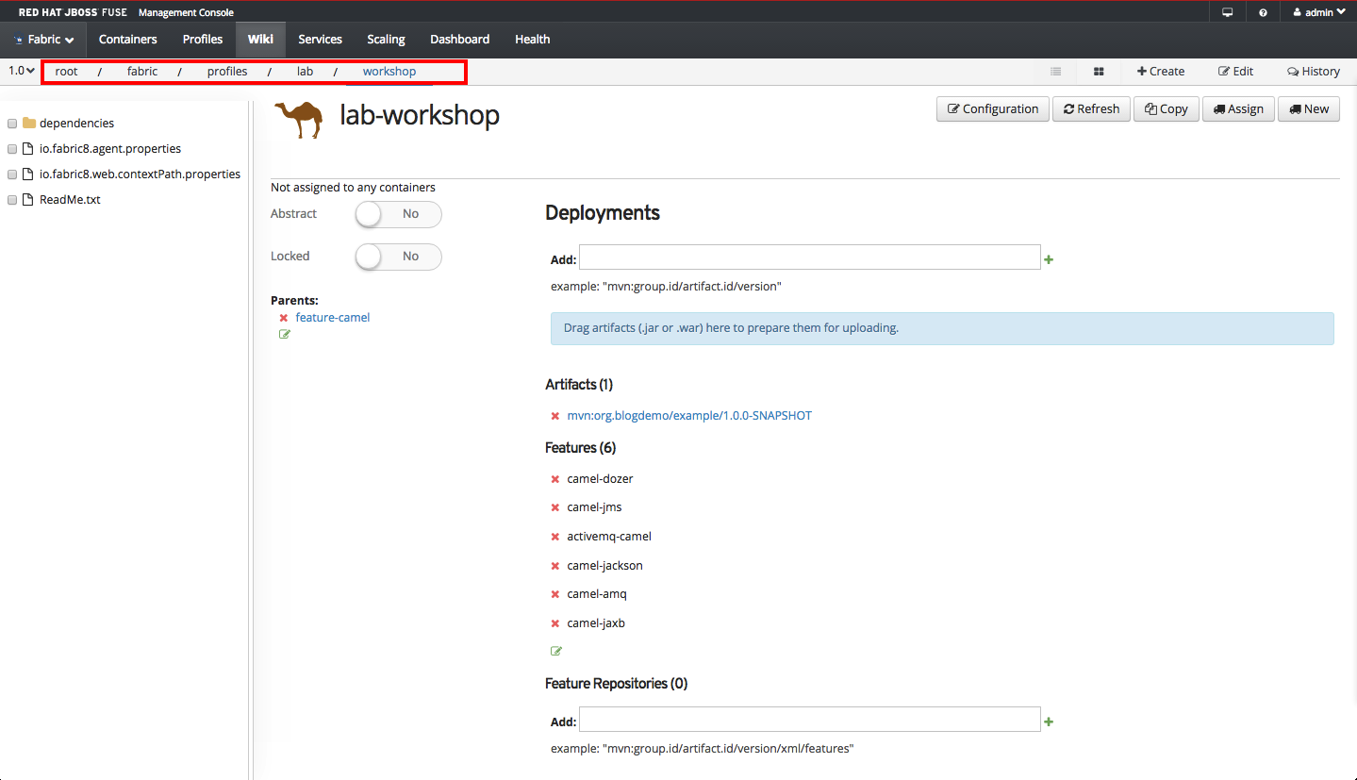1357x780 pixels.
Task: Remove the mvn:org.blogdemo artifact with its red X
Action: [x=555, y=416]
